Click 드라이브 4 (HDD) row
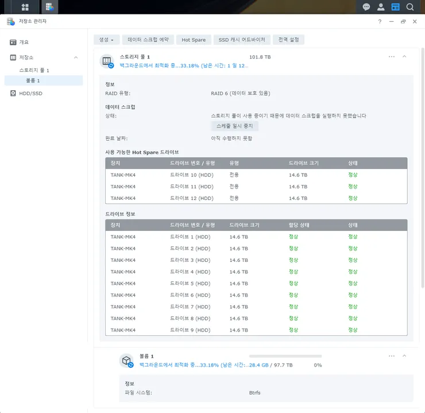 click(256, 272)
